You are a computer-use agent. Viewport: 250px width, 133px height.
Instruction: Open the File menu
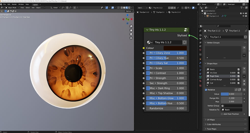point(5,4)
